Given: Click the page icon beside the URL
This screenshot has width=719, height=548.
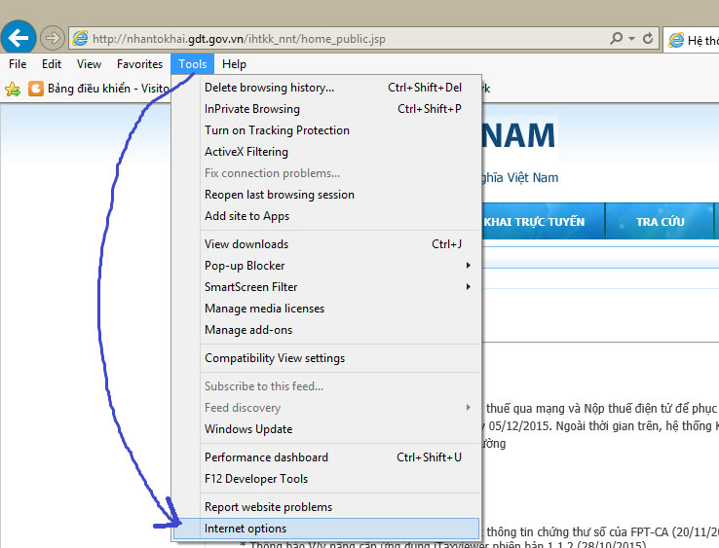Looking at the screenshot, I should 79,39.
